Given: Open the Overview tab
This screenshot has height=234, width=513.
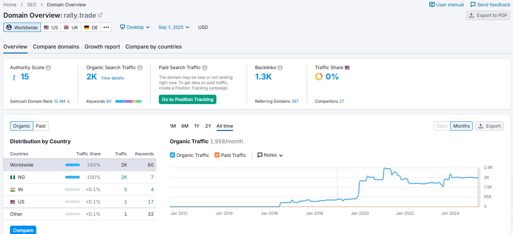Looking at the screenshot, I should click(x=15, y=47).
